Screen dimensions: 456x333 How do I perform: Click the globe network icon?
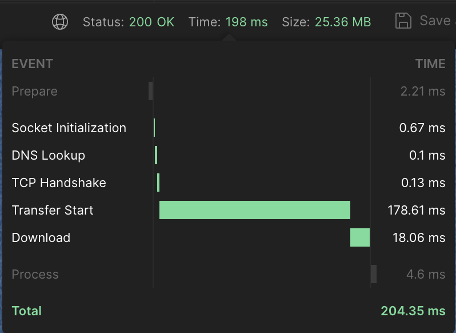coord(60,22)
